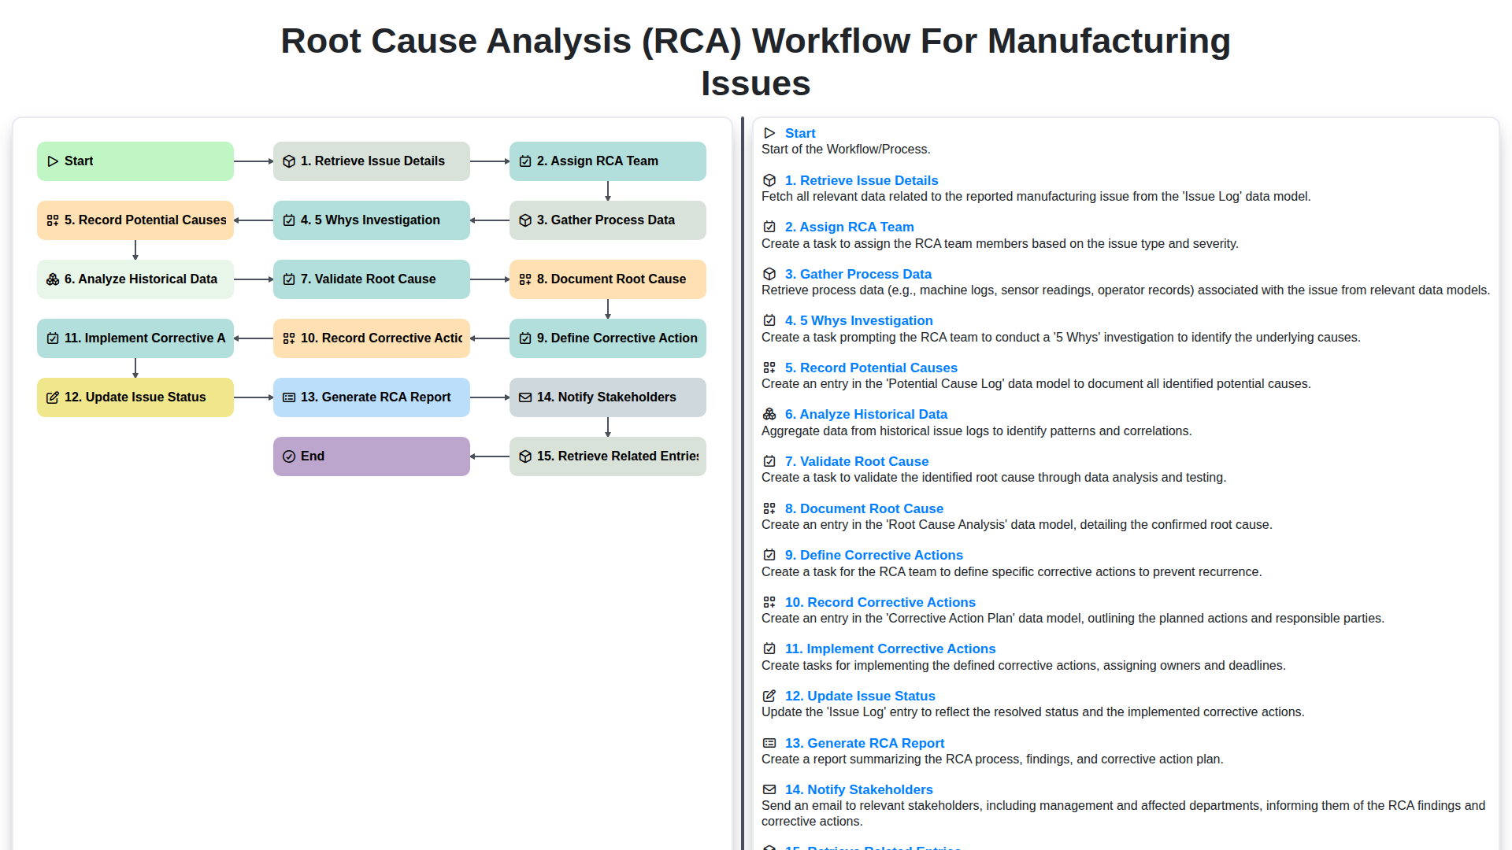Open the 6. Analyze Historical Data heading link

click(x=866, y=414)
